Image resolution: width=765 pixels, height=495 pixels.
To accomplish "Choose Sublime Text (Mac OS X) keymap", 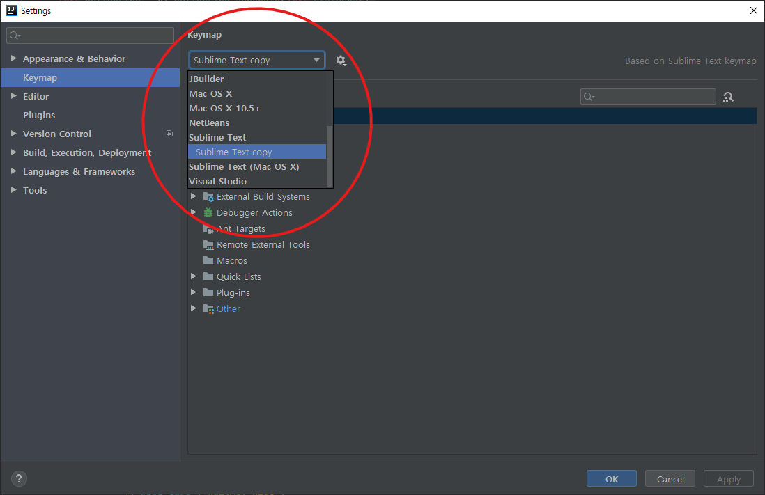I will (x=257, y=167).
